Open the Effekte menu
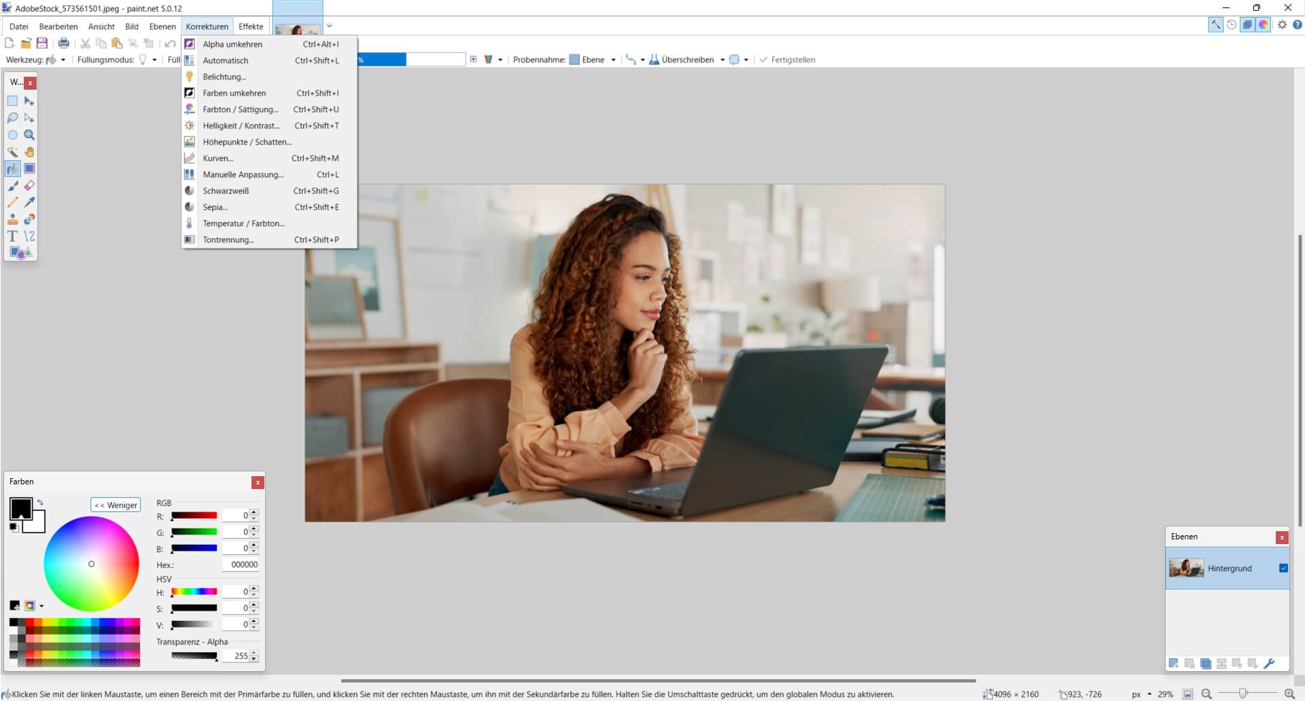This screenshot has height=701, width=1305. 251,26
